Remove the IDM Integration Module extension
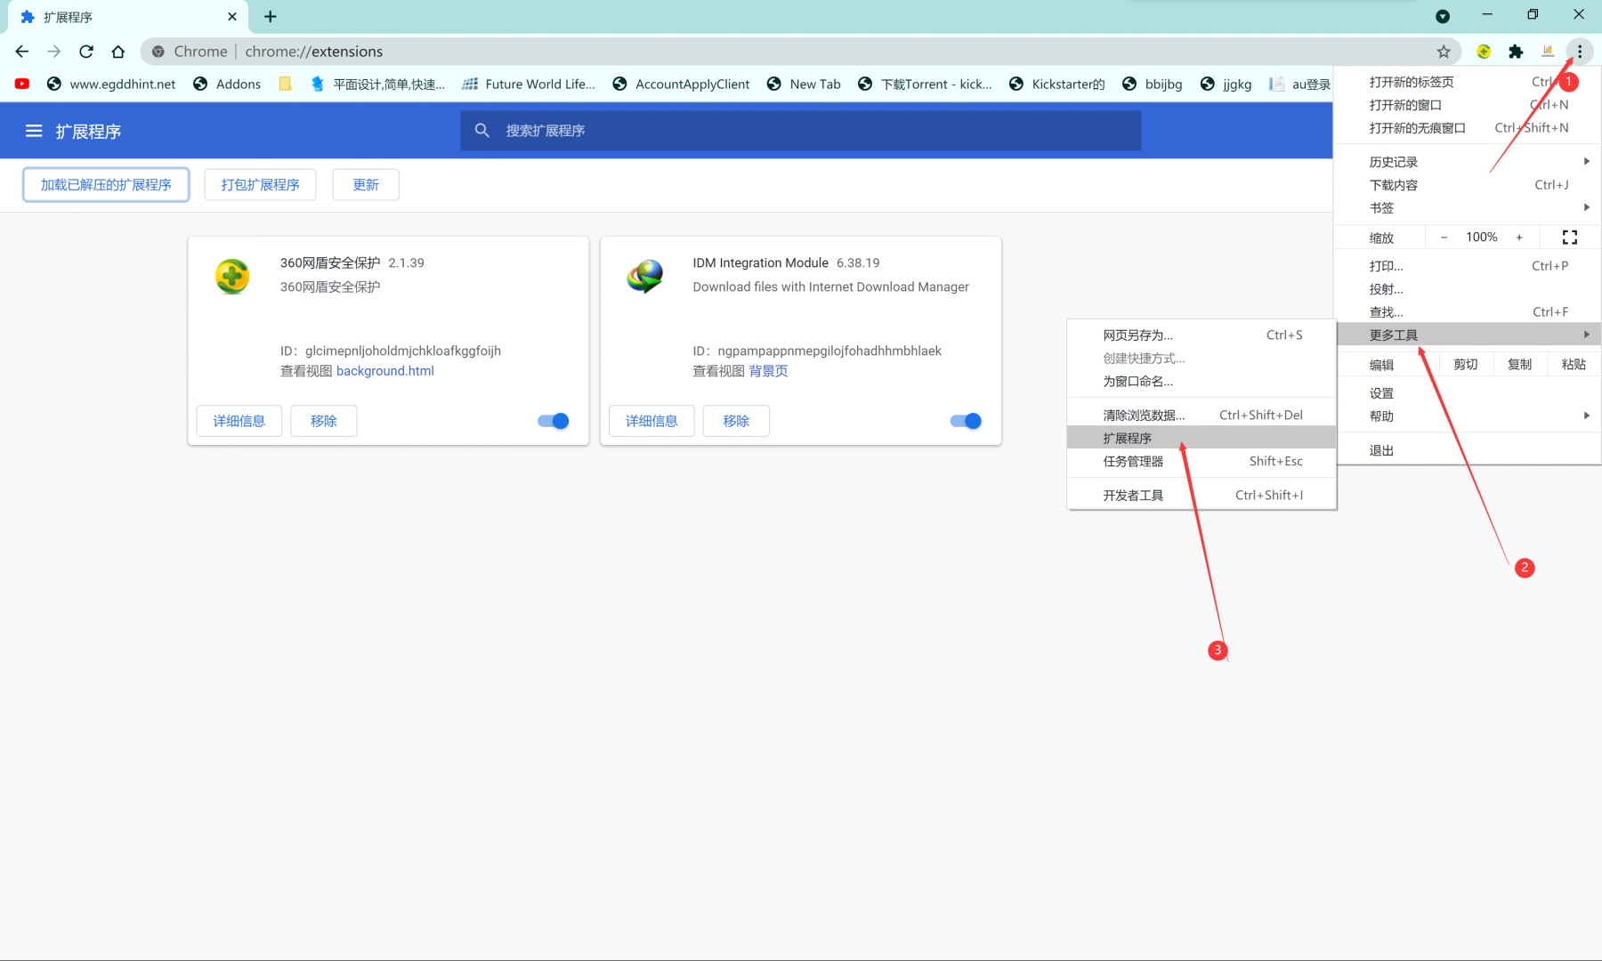 [736, 421]
